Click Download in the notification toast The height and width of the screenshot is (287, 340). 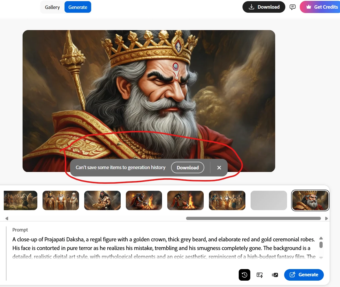click(x=188, y=168)
